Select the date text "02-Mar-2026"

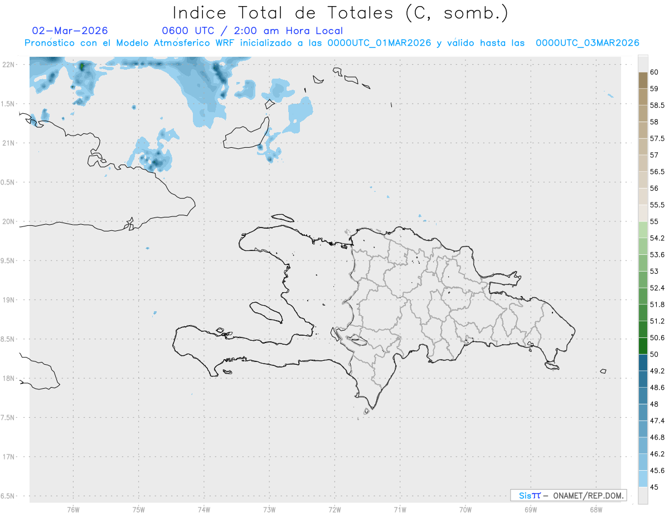(70, 31)
